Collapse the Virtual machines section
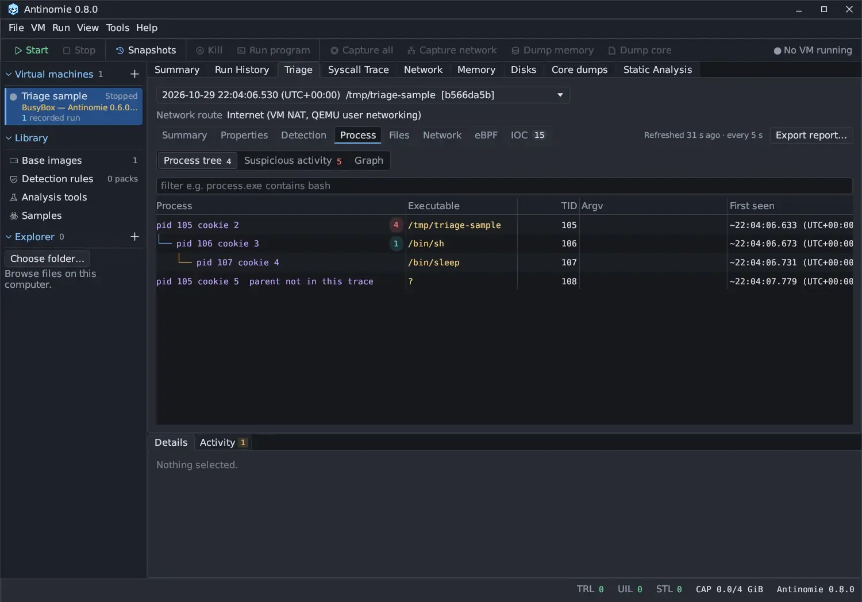862x602 pixels. tap(9, 74)
